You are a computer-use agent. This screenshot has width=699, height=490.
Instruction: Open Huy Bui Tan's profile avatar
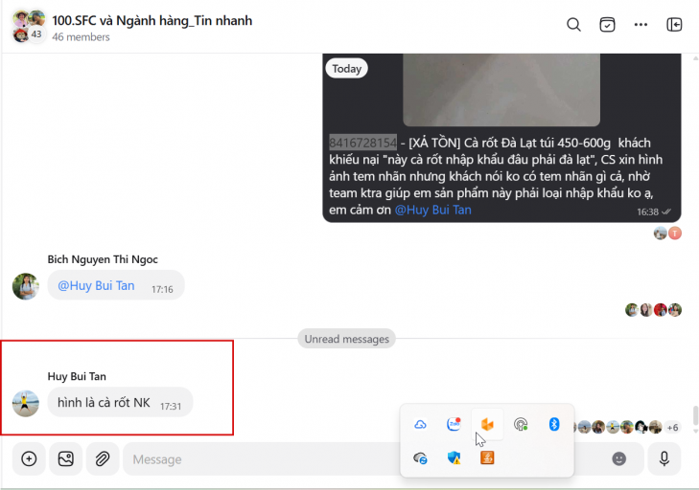tap(26, 404)
